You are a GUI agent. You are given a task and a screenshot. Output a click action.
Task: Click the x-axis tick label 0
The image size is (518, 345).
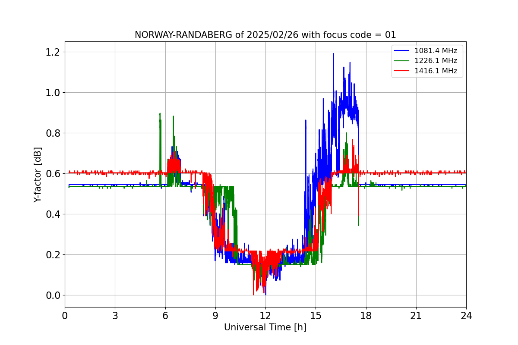tap(65, 316)
